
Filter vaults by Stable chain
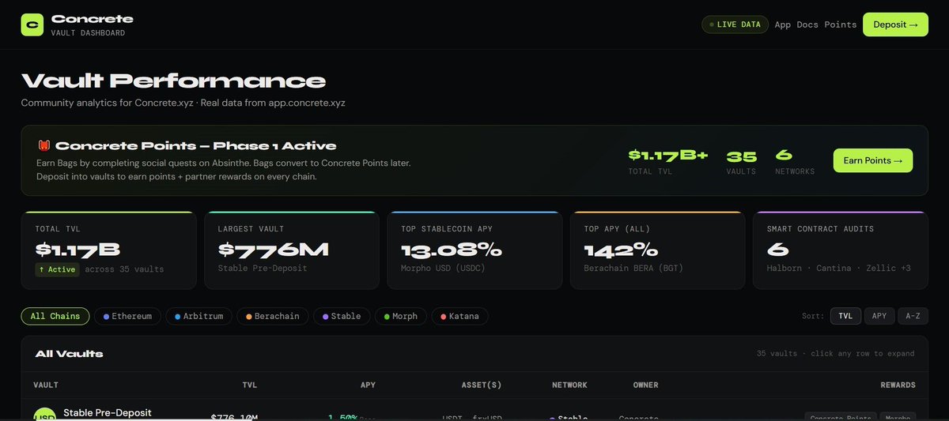click(x=342, y=316)
